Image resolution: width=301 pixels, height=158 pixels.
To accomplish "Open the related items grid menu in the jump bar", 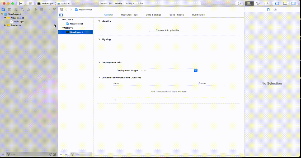I will pos(61,9).
